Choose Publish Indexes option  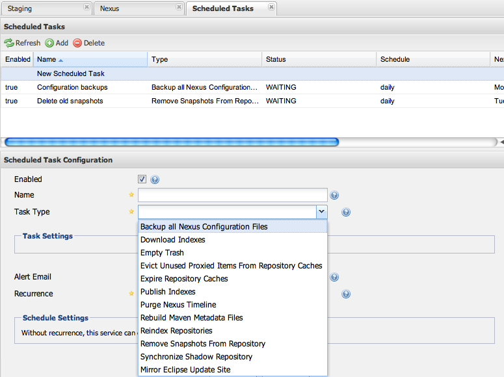point(233,292)
